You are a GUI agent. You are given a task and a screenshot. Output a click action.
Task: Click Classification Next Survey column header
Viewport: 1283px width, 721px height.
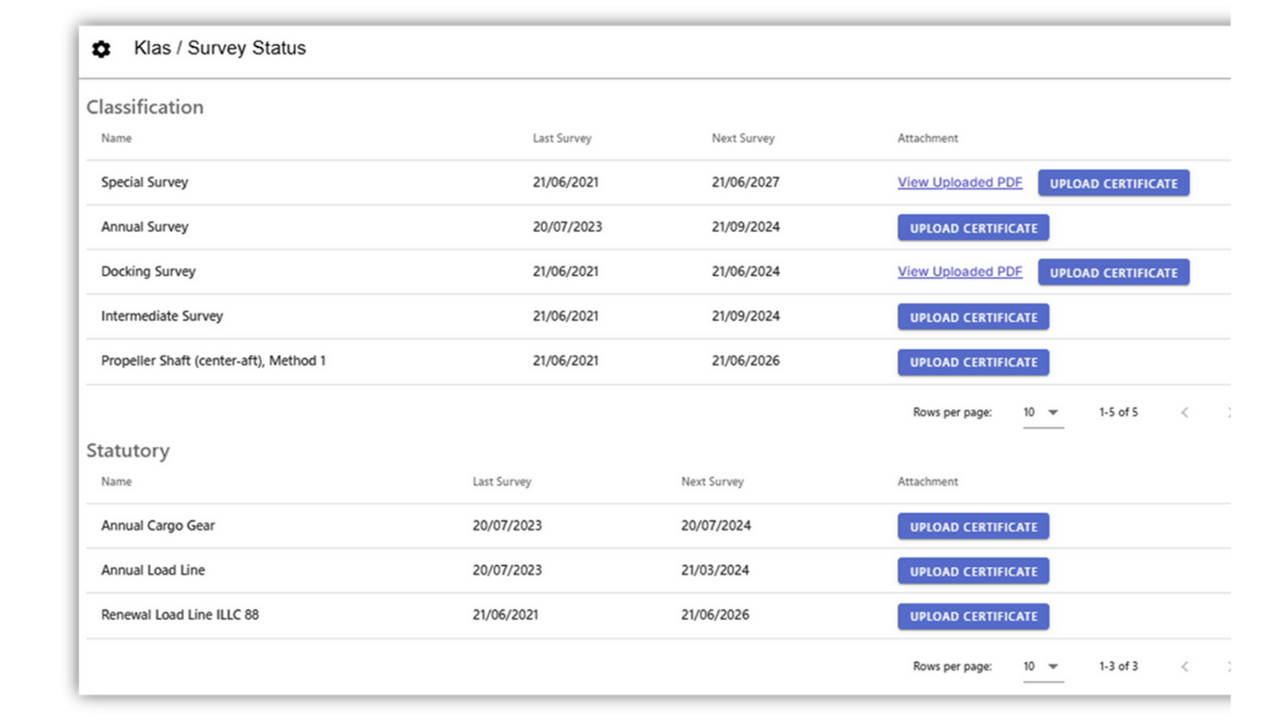point(743,138)
